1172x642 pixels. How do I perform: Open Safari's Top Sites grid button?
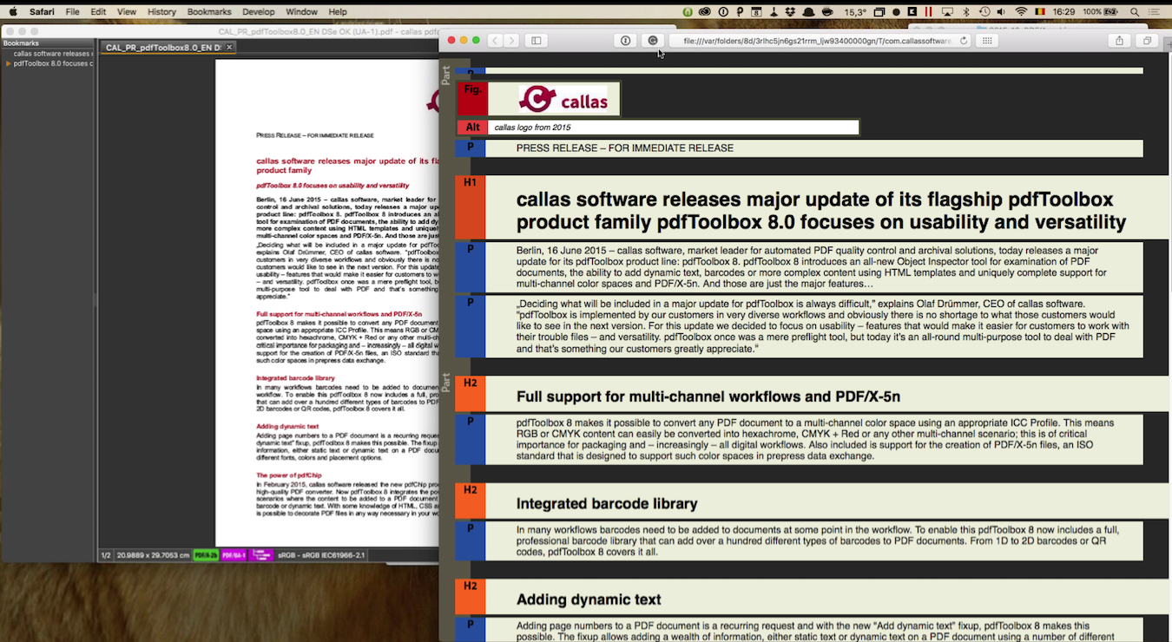pos(986,41)
